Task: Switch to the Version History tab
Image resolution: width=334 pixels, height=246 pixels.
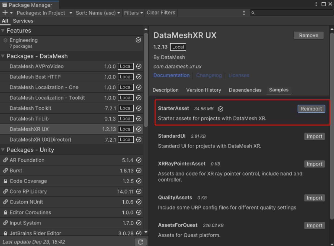Action: pos(204,90)
